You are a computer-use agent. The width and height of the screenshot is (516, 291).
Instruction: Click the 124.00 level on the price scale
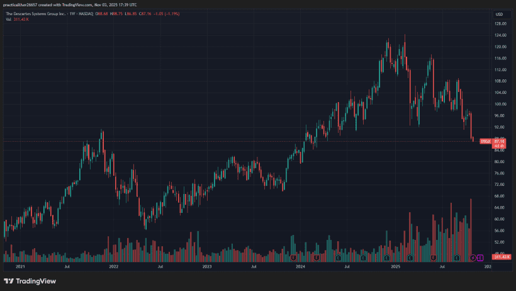click(x=501, y=35)
